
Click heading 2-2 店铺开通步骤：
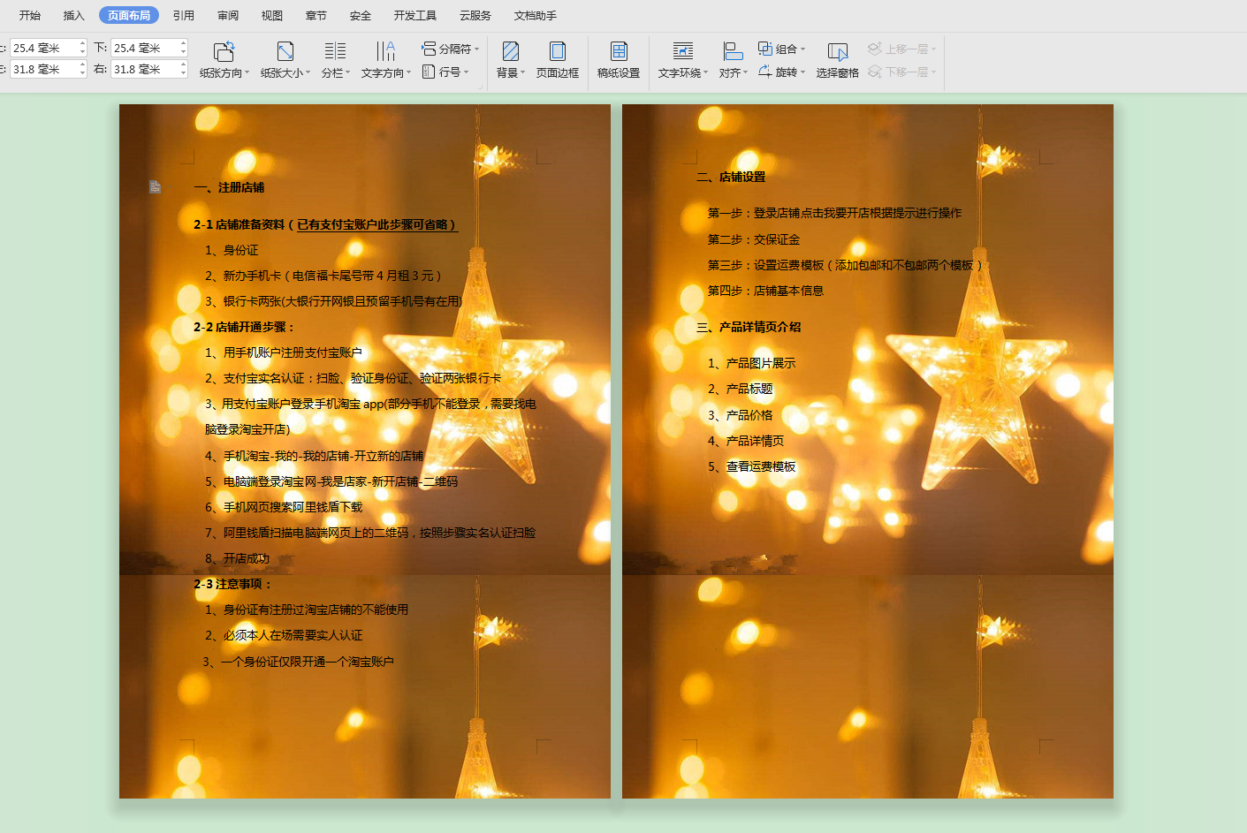[244, 327]
